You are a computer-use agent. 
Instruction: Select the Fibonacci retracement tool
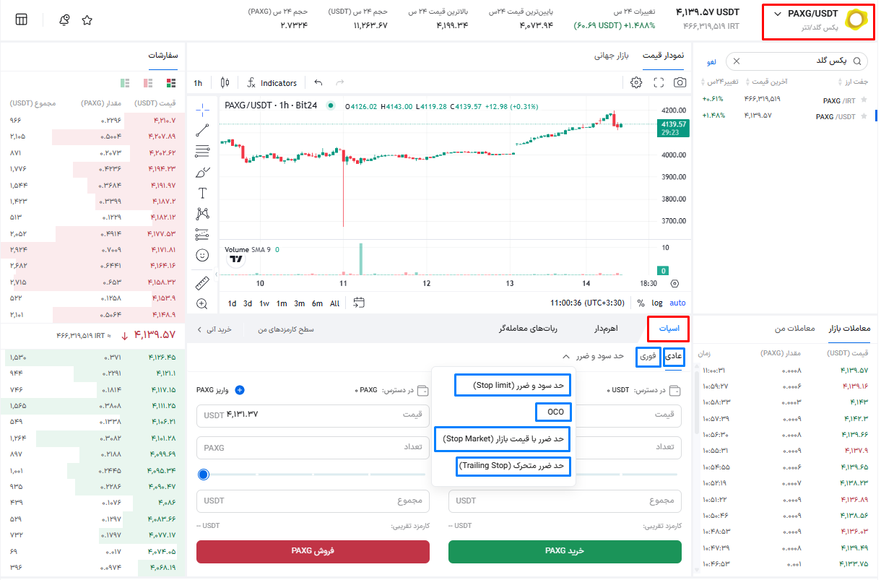(x=202, y=151)
